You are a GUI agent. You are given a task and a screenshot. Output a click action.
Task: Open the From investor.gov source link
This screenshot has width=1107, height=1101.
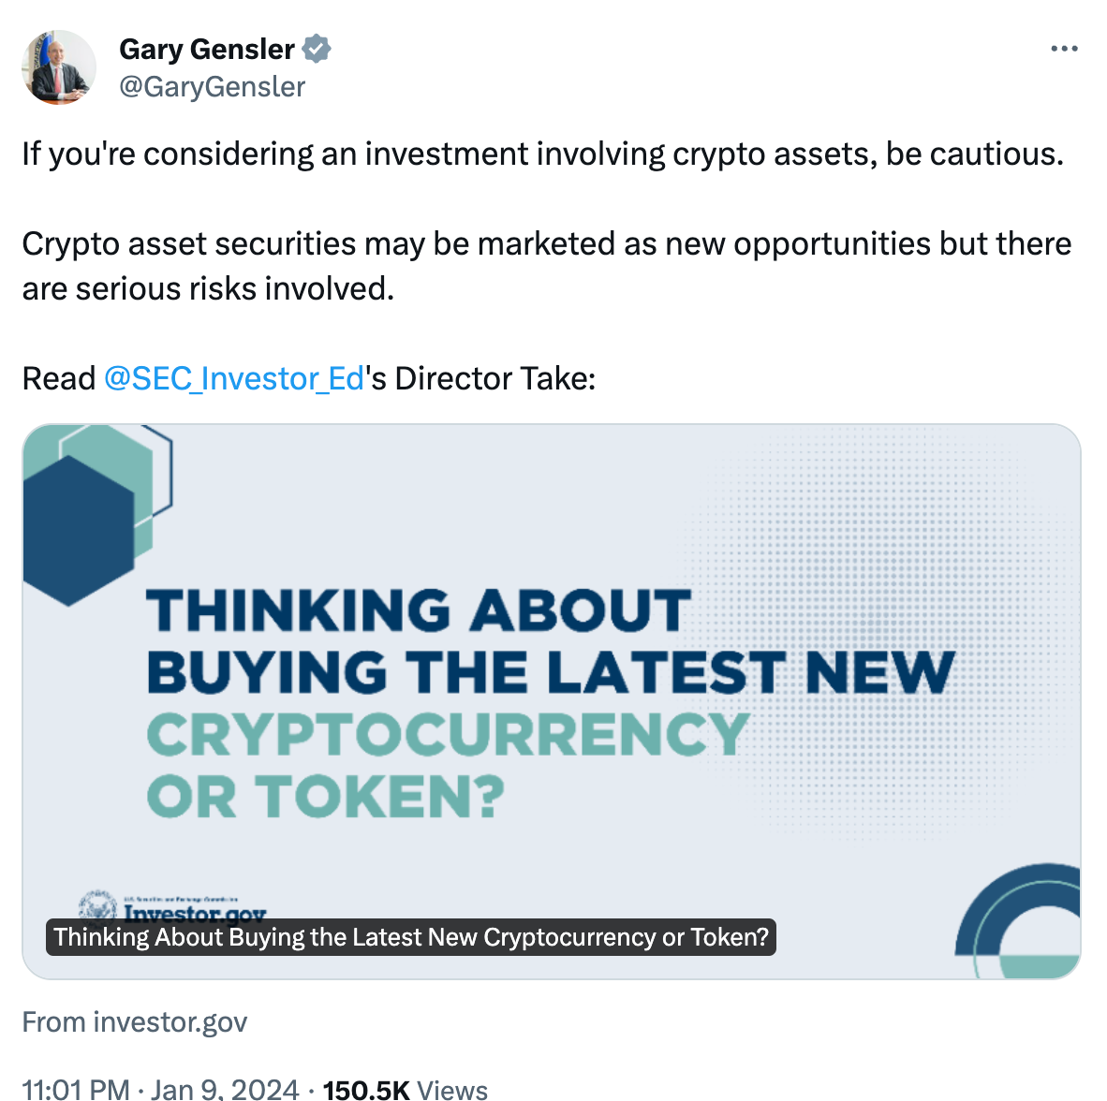(x=135, y=1022)
